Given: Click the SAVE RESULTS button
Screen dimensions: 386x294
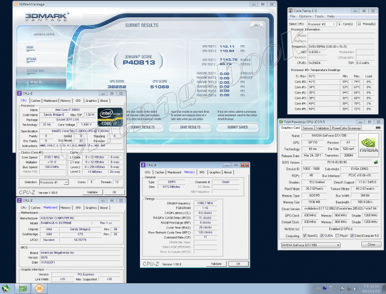Looking at the screenshot, I should coord(190,127).
